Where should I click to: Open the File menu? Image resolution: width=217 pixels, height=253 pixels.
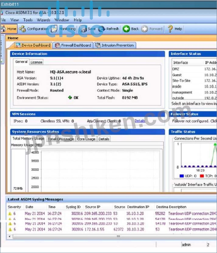[3, 20]
